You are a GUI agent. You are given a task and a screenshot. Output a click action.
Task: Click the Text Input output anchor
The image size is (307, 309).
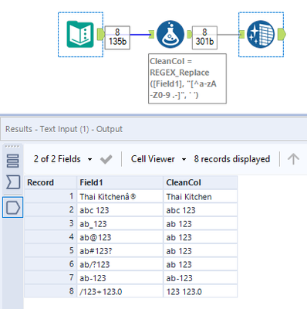point(100,34)
